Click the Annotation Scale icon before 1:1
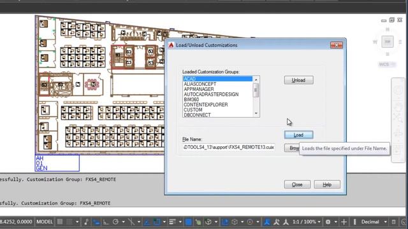Screen dimensions: 408x229 [x=286, y=222]
